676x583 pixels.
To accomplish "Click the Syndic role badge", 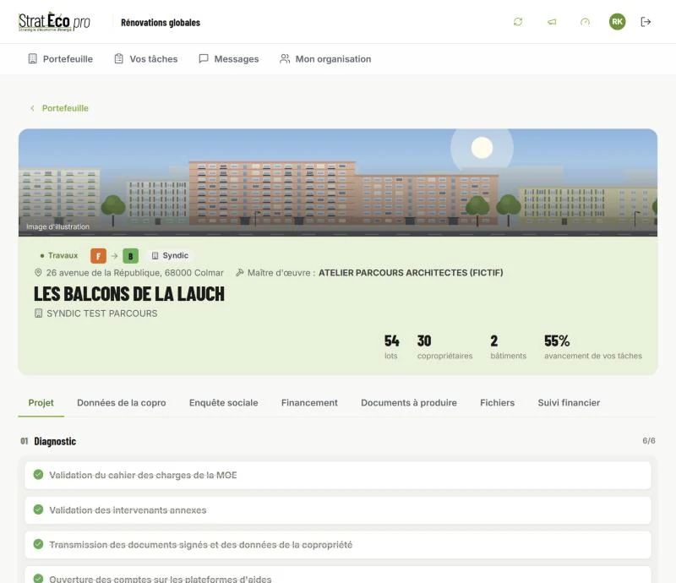I will tap(171, 255).
